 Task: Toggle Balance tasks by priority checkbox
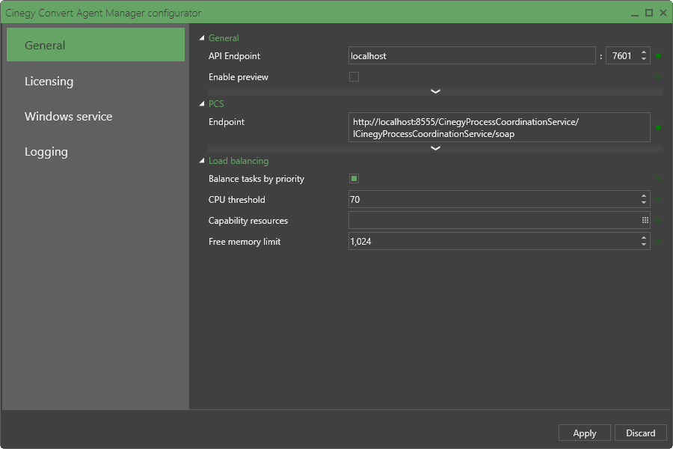[x=354, y=178]
